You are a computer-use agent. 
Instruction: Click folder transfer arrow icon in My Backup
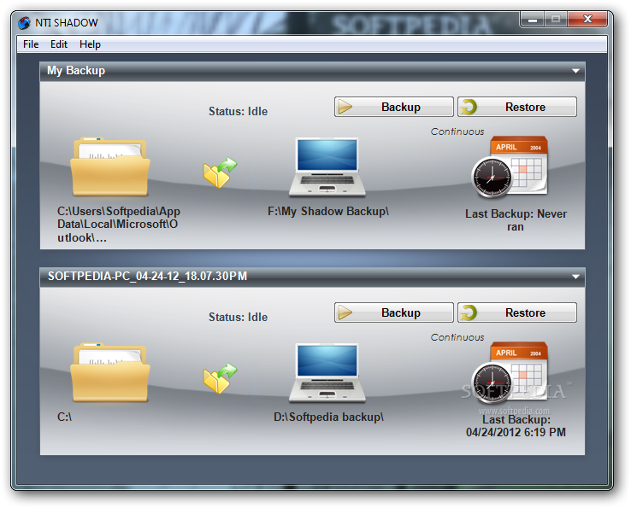tap(220, 172)
